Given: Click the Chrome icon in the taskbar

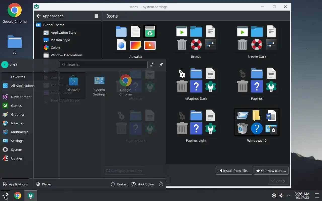Looking at the screenshot, I should [18, 195].
